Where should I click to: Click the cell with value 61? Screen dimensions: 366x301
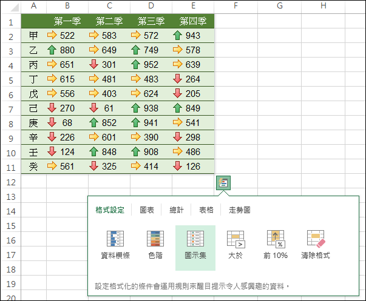109,108
